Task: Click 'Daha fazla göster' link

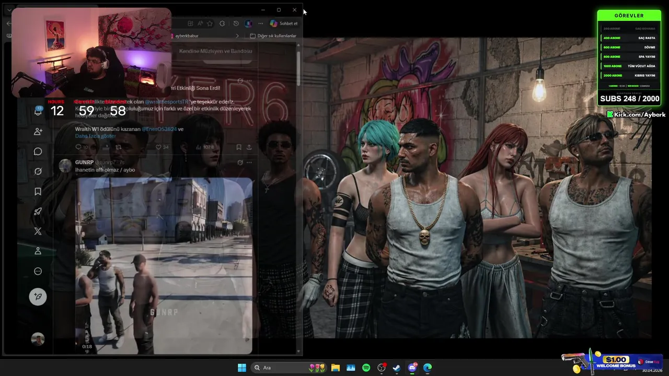Action: tap(96, 136)
